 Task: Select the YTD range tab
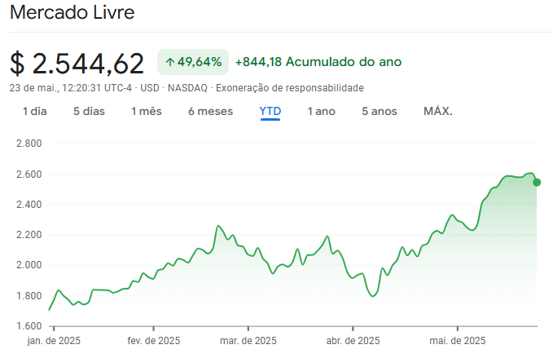tap(270, 111)
